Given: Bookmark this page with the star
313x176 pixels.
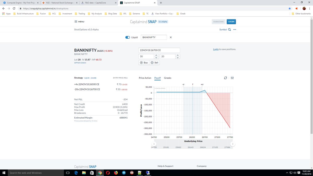Looking at the screenshot, I should tap(290, 8).
